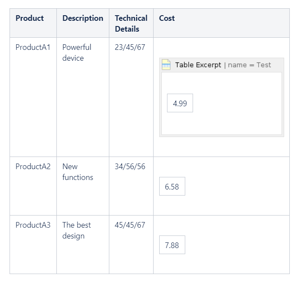
Task: Click inside the 4.99 cost box
Action: (180, 103)
